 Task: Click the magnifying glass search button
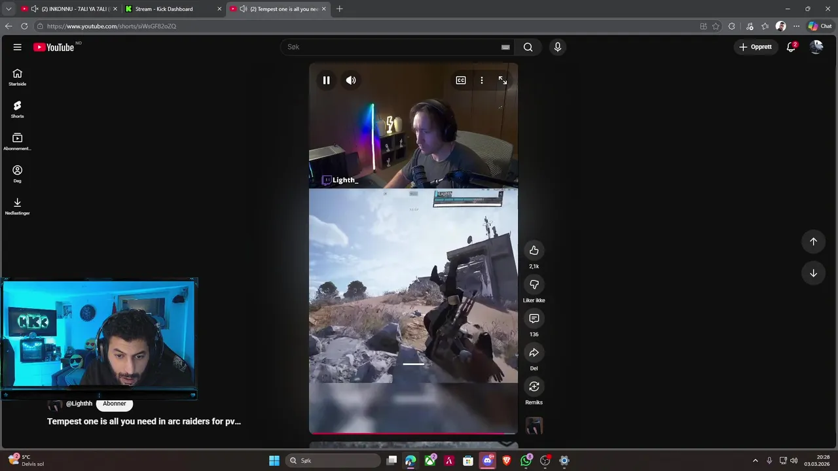point(528,47)
